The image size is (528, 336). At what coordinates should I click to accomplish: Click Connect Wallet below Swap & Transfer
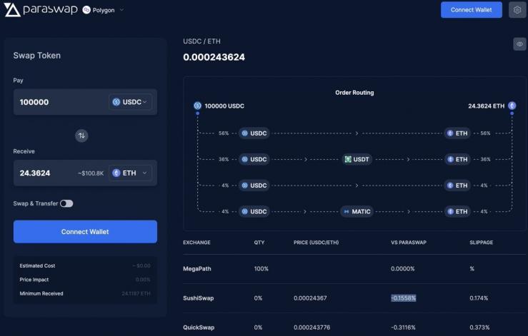pos(85,231)
